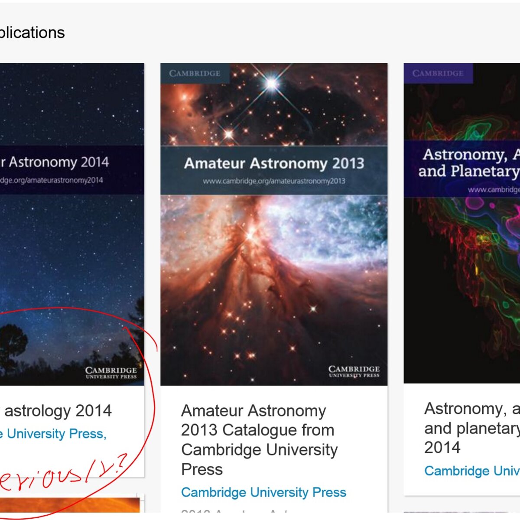Open the Astronomy and Planetary colorful cover
Viewport: 520px width, 520px height.
point(462,223)
